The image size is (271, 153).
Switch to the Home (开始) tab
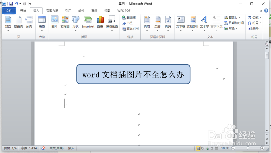point(23,11)
